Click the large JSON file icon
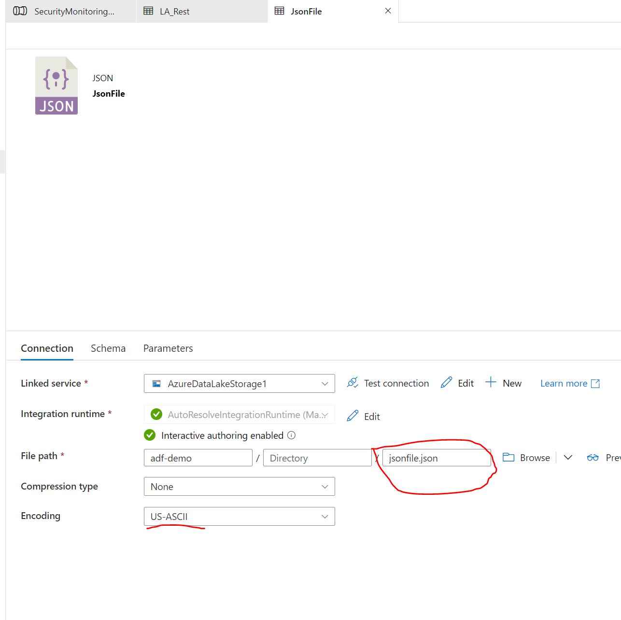 pyautogui.click(x=56, y=86)
